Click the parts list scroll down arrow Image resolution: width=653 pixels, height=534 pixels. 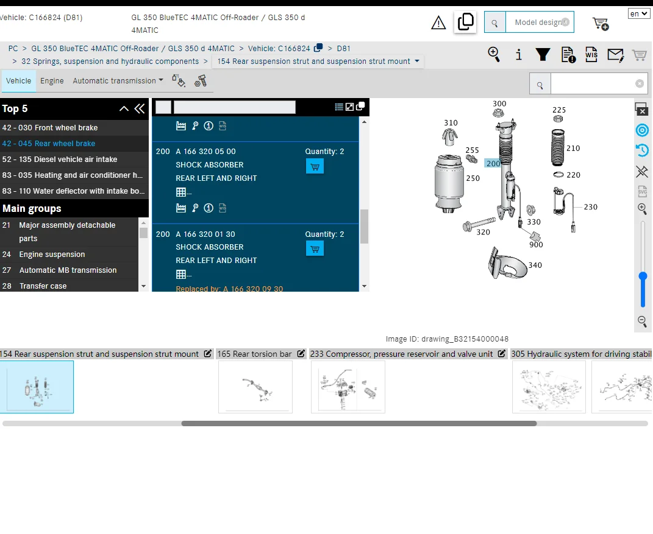pyautogui.click(x=365, y=286)
